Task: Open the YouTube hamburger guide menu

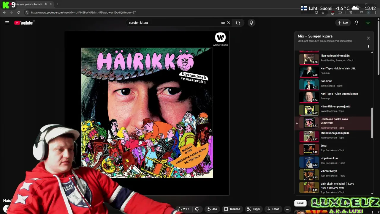Action: [7, 23]
